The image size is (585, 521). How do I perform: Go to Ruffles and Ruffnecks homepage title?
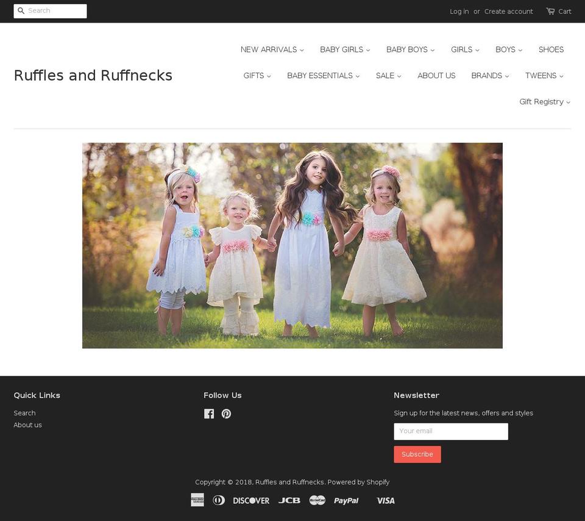click(x=93, y=76)
